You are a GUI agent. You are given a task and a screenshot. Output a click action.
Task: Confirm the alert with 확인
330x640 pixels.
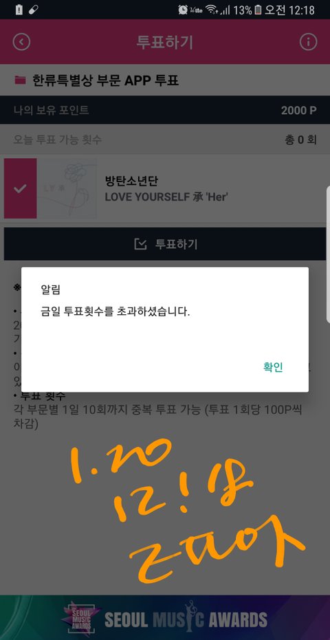[x=273, y=367]
